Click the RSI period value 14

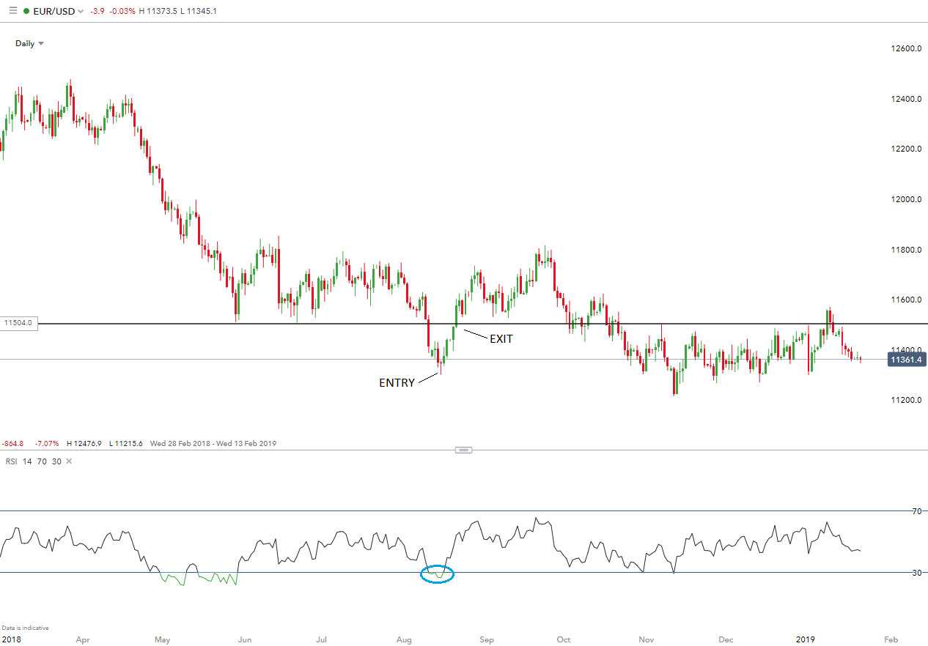[x=27, y=461]
